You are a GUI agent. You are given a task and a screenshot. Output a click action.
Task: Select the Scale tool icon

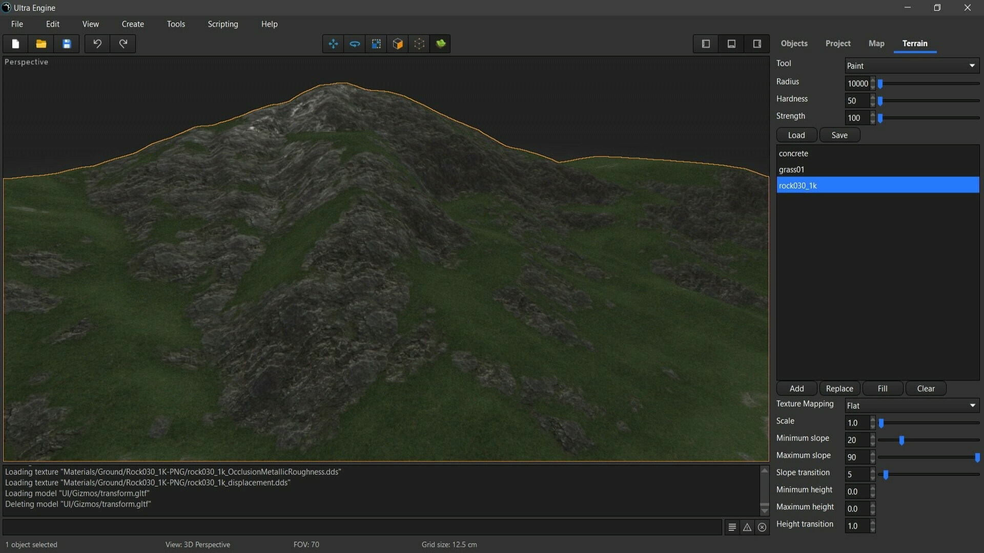click(x=376, y=44)
